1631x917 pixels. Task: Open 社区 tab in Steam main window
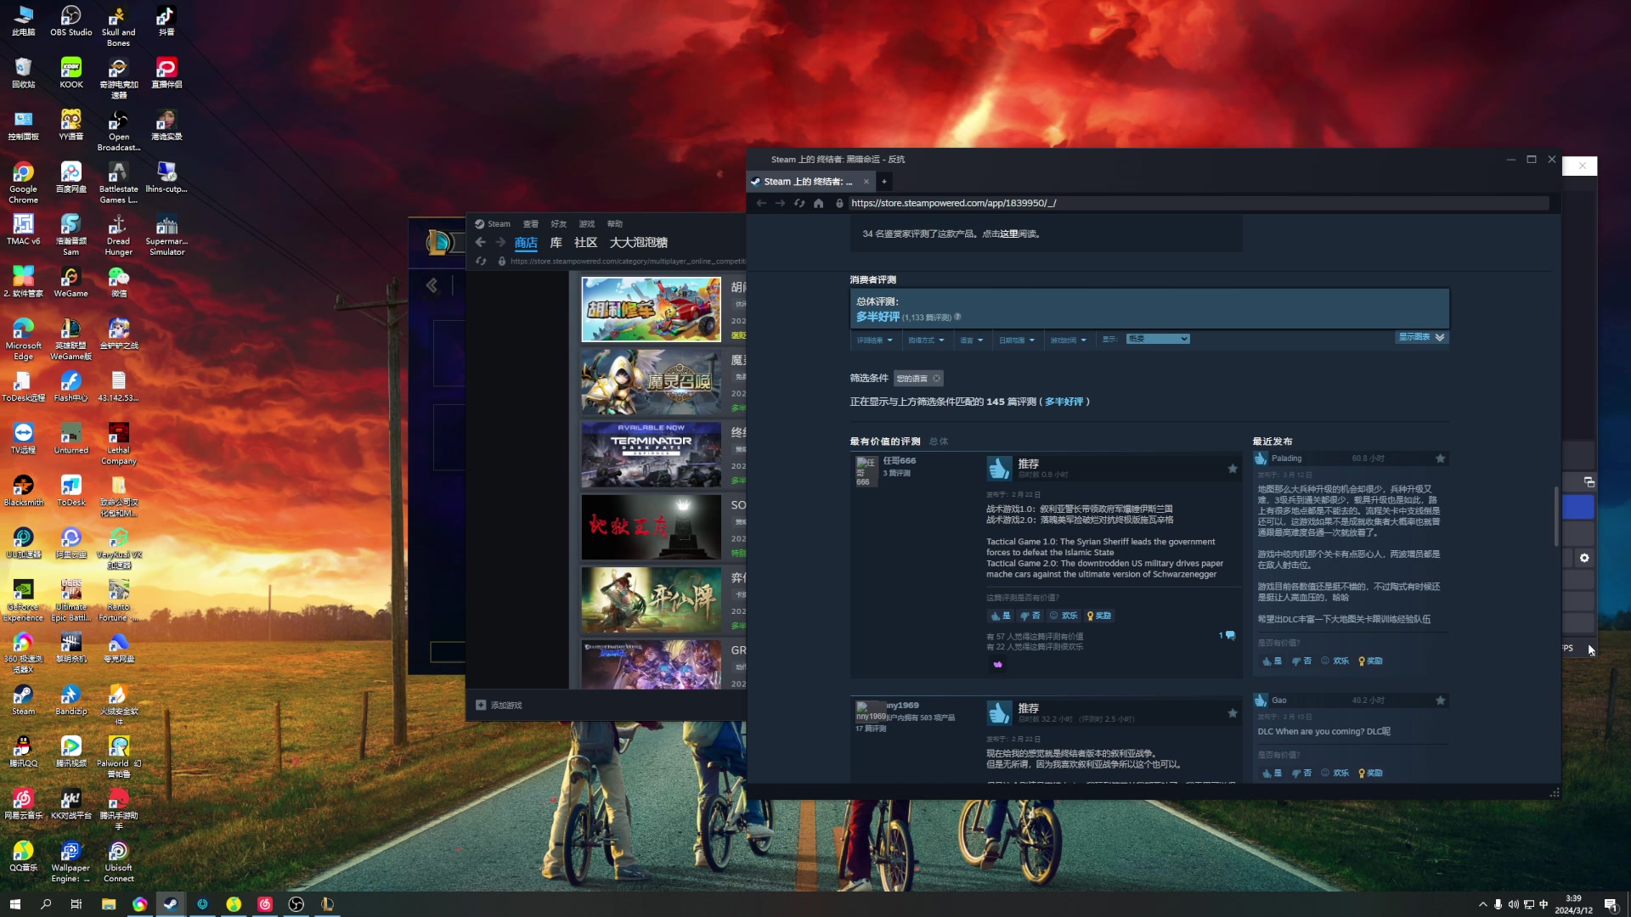585,243
